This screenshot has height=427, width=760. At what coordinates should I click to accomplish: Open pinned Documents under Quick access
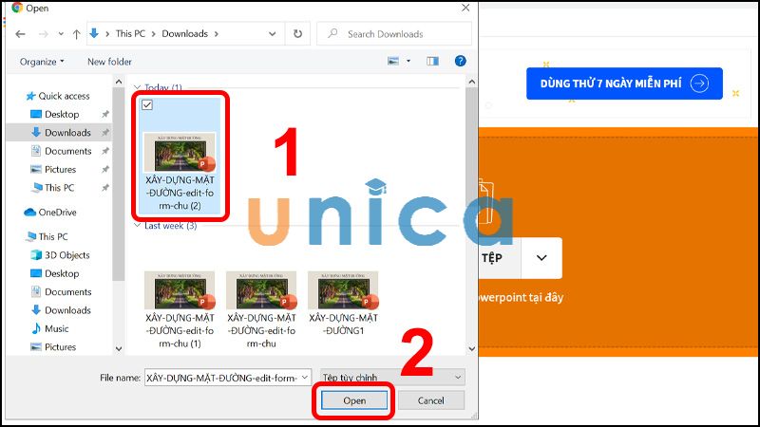coord(61,151)
